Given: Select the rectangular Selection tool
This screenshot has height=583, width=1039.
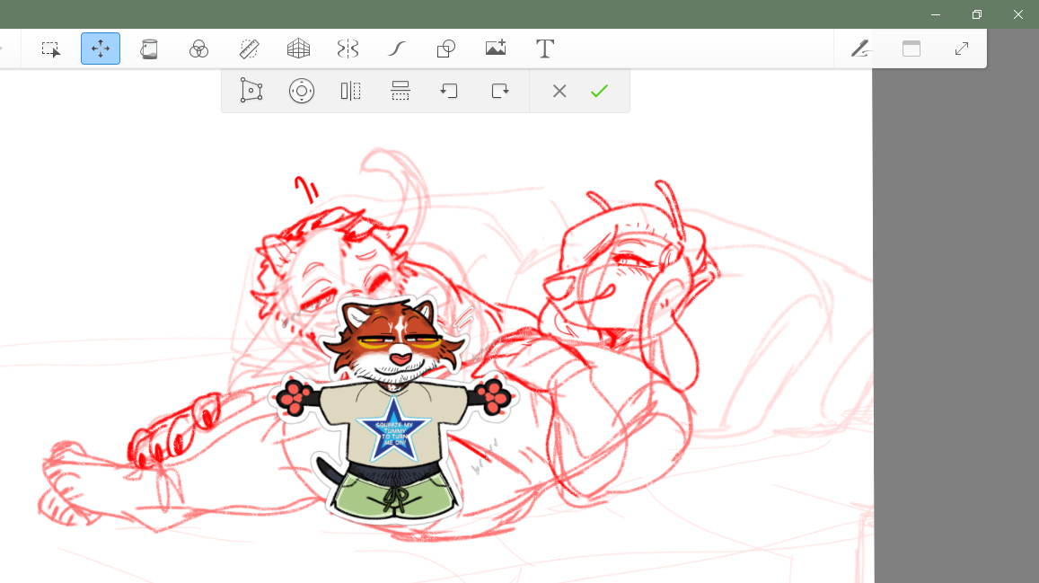Looking at the screenshot, I should point(51,49).
